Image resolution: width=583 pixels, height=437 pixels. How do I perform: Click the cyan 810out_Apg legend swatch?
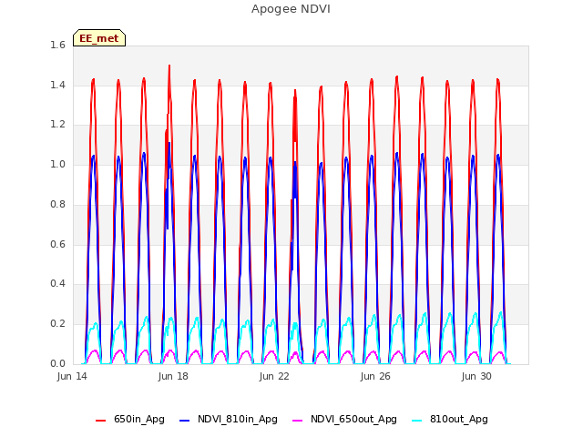click(x=417, y=421)
